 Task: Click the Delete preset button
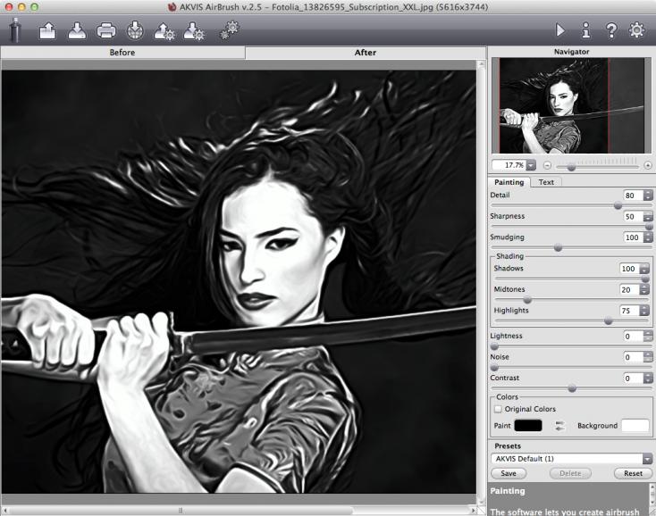tap(570, 473)
